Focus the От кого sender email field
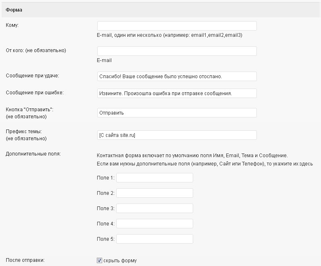This screenshot has height=266, width=321. (x=177, y=51)
